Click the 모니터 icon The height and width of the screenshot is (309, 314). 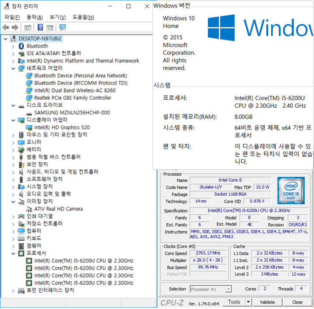point(21,142)
